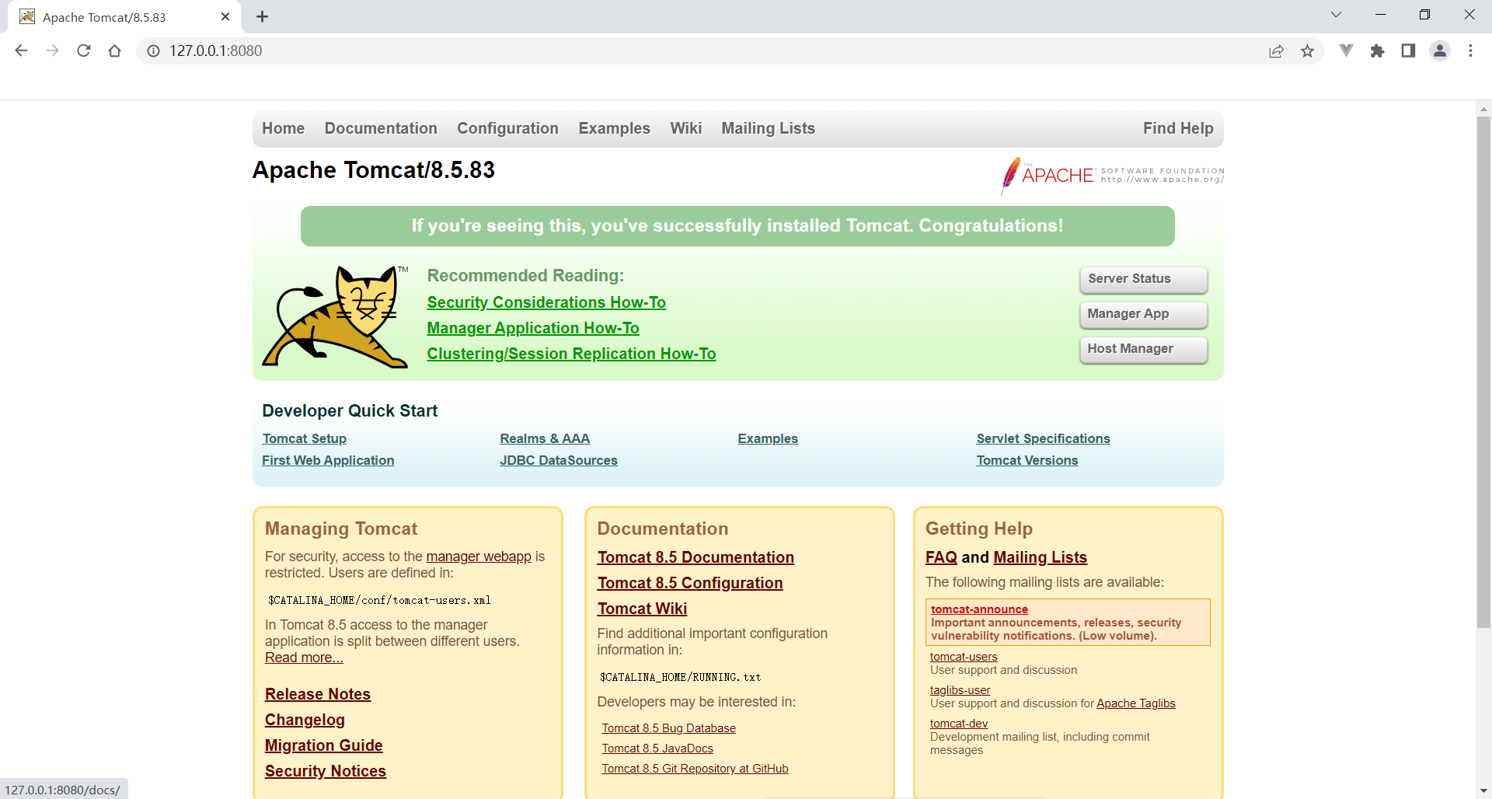Image resolution: width=1492 pixels, height=799 pixels.
Task: Open Wiki in navigation bar
Action: (x=686, y=128)
